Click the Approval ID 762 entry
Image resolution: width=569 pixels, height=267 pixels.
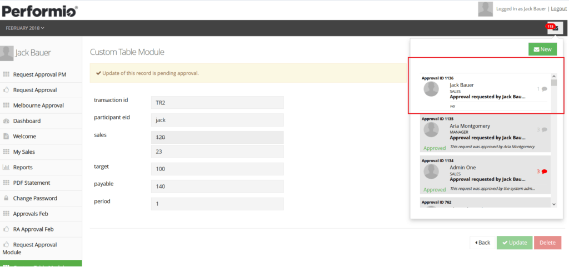pos(485,203)
